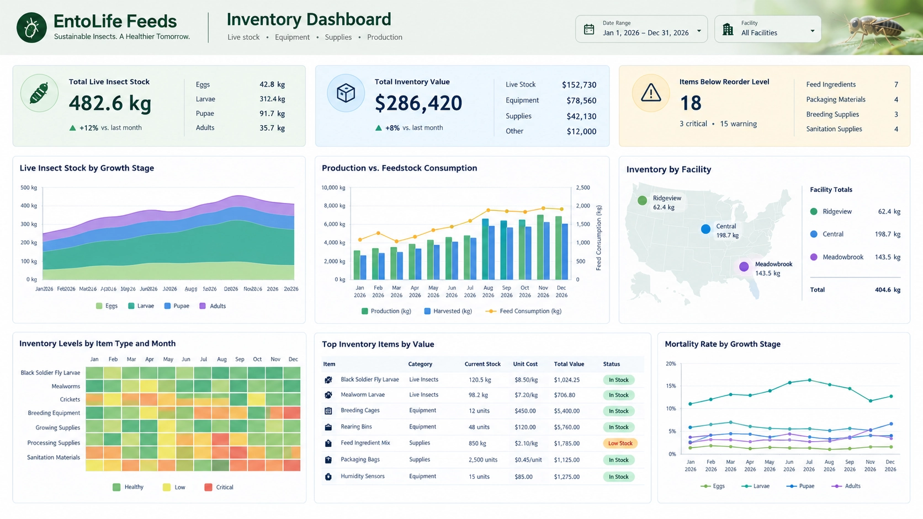Click the Breeding Cages row icon
The height and width of the screenshot is (519, 923).
point(328,411)
